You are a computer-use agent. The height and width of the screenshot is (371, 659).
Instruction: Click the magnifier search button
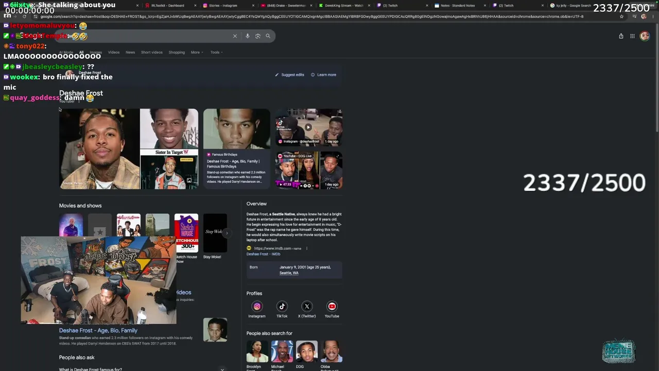point(268,36)
